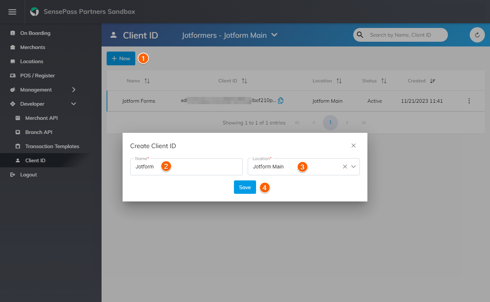The width and height of the screenshot is (490, 302).
Task: Open the hamburger navigation menu
Action: [x=12, y=12]
